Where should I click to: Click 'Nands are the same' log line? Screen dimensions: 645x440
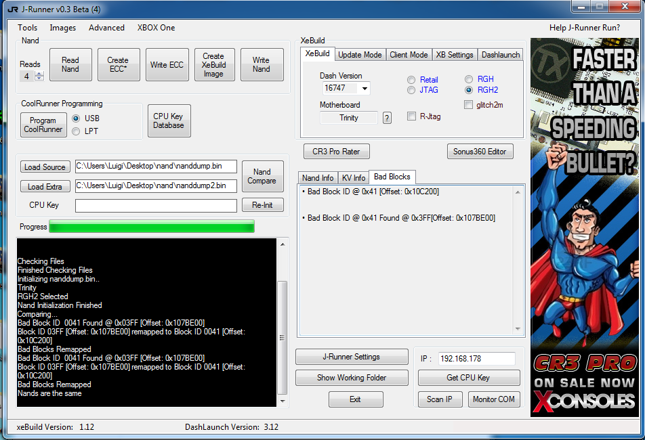pyautogui.click(x=49, y=393)
